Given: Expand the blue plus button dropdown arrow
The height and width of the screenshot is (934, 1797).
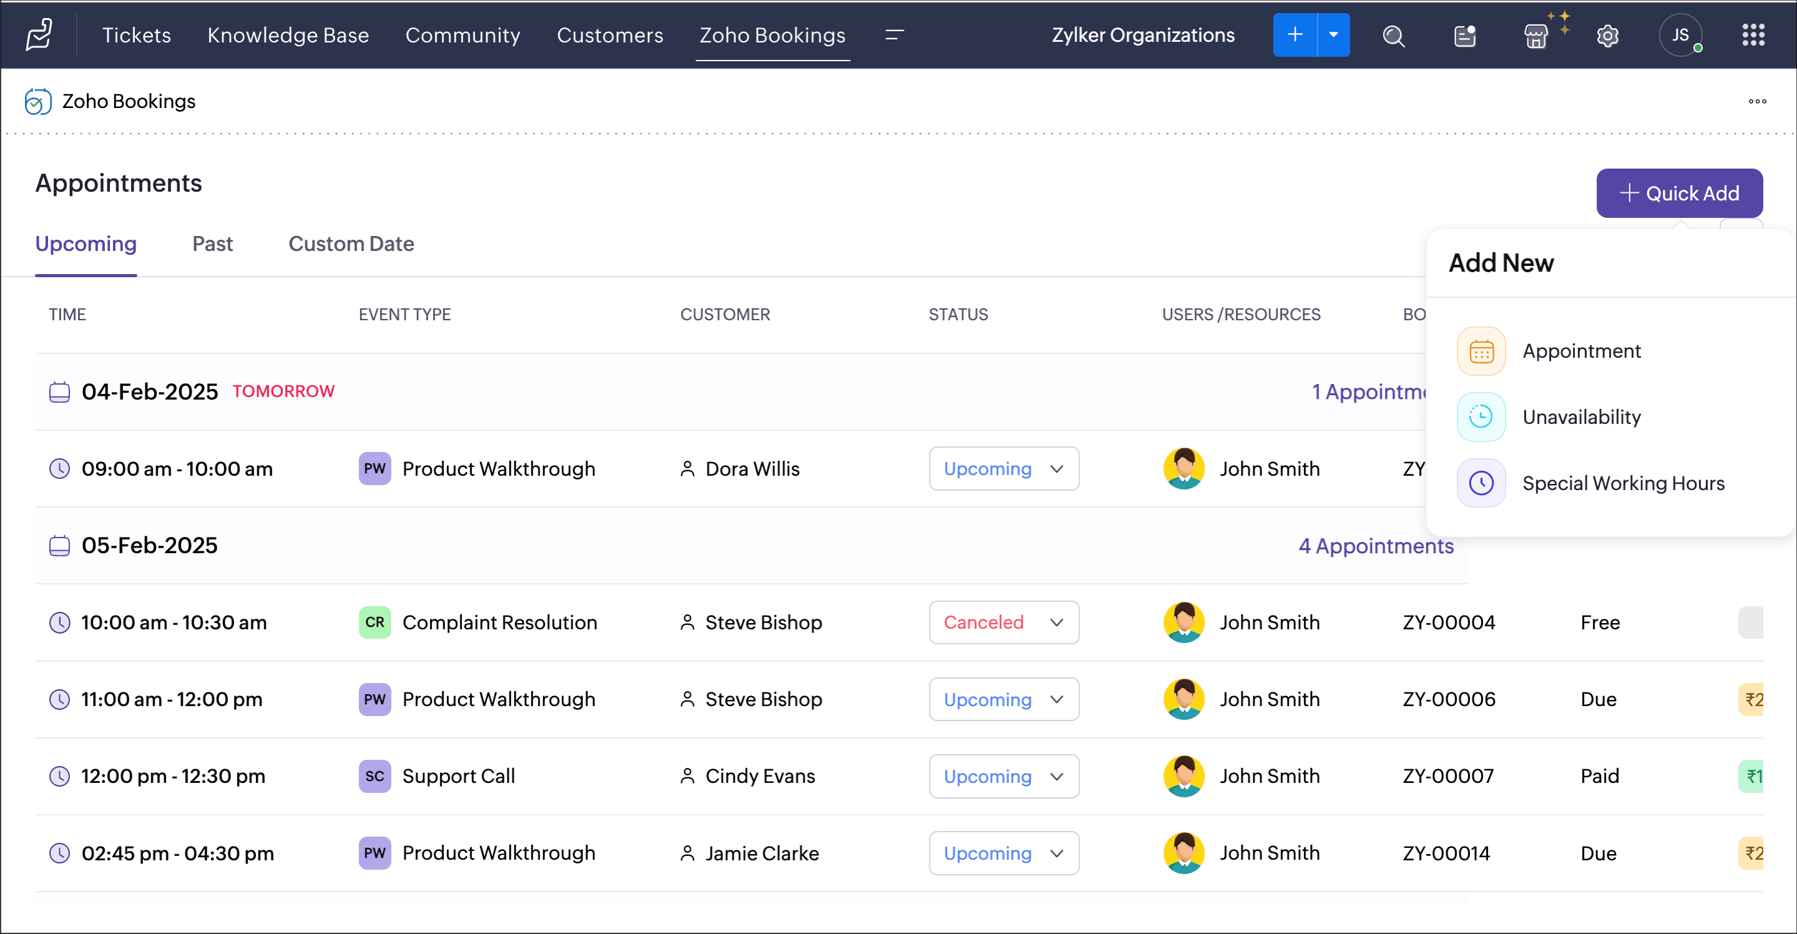Looking at the screenshot, I should point(1333,35).
